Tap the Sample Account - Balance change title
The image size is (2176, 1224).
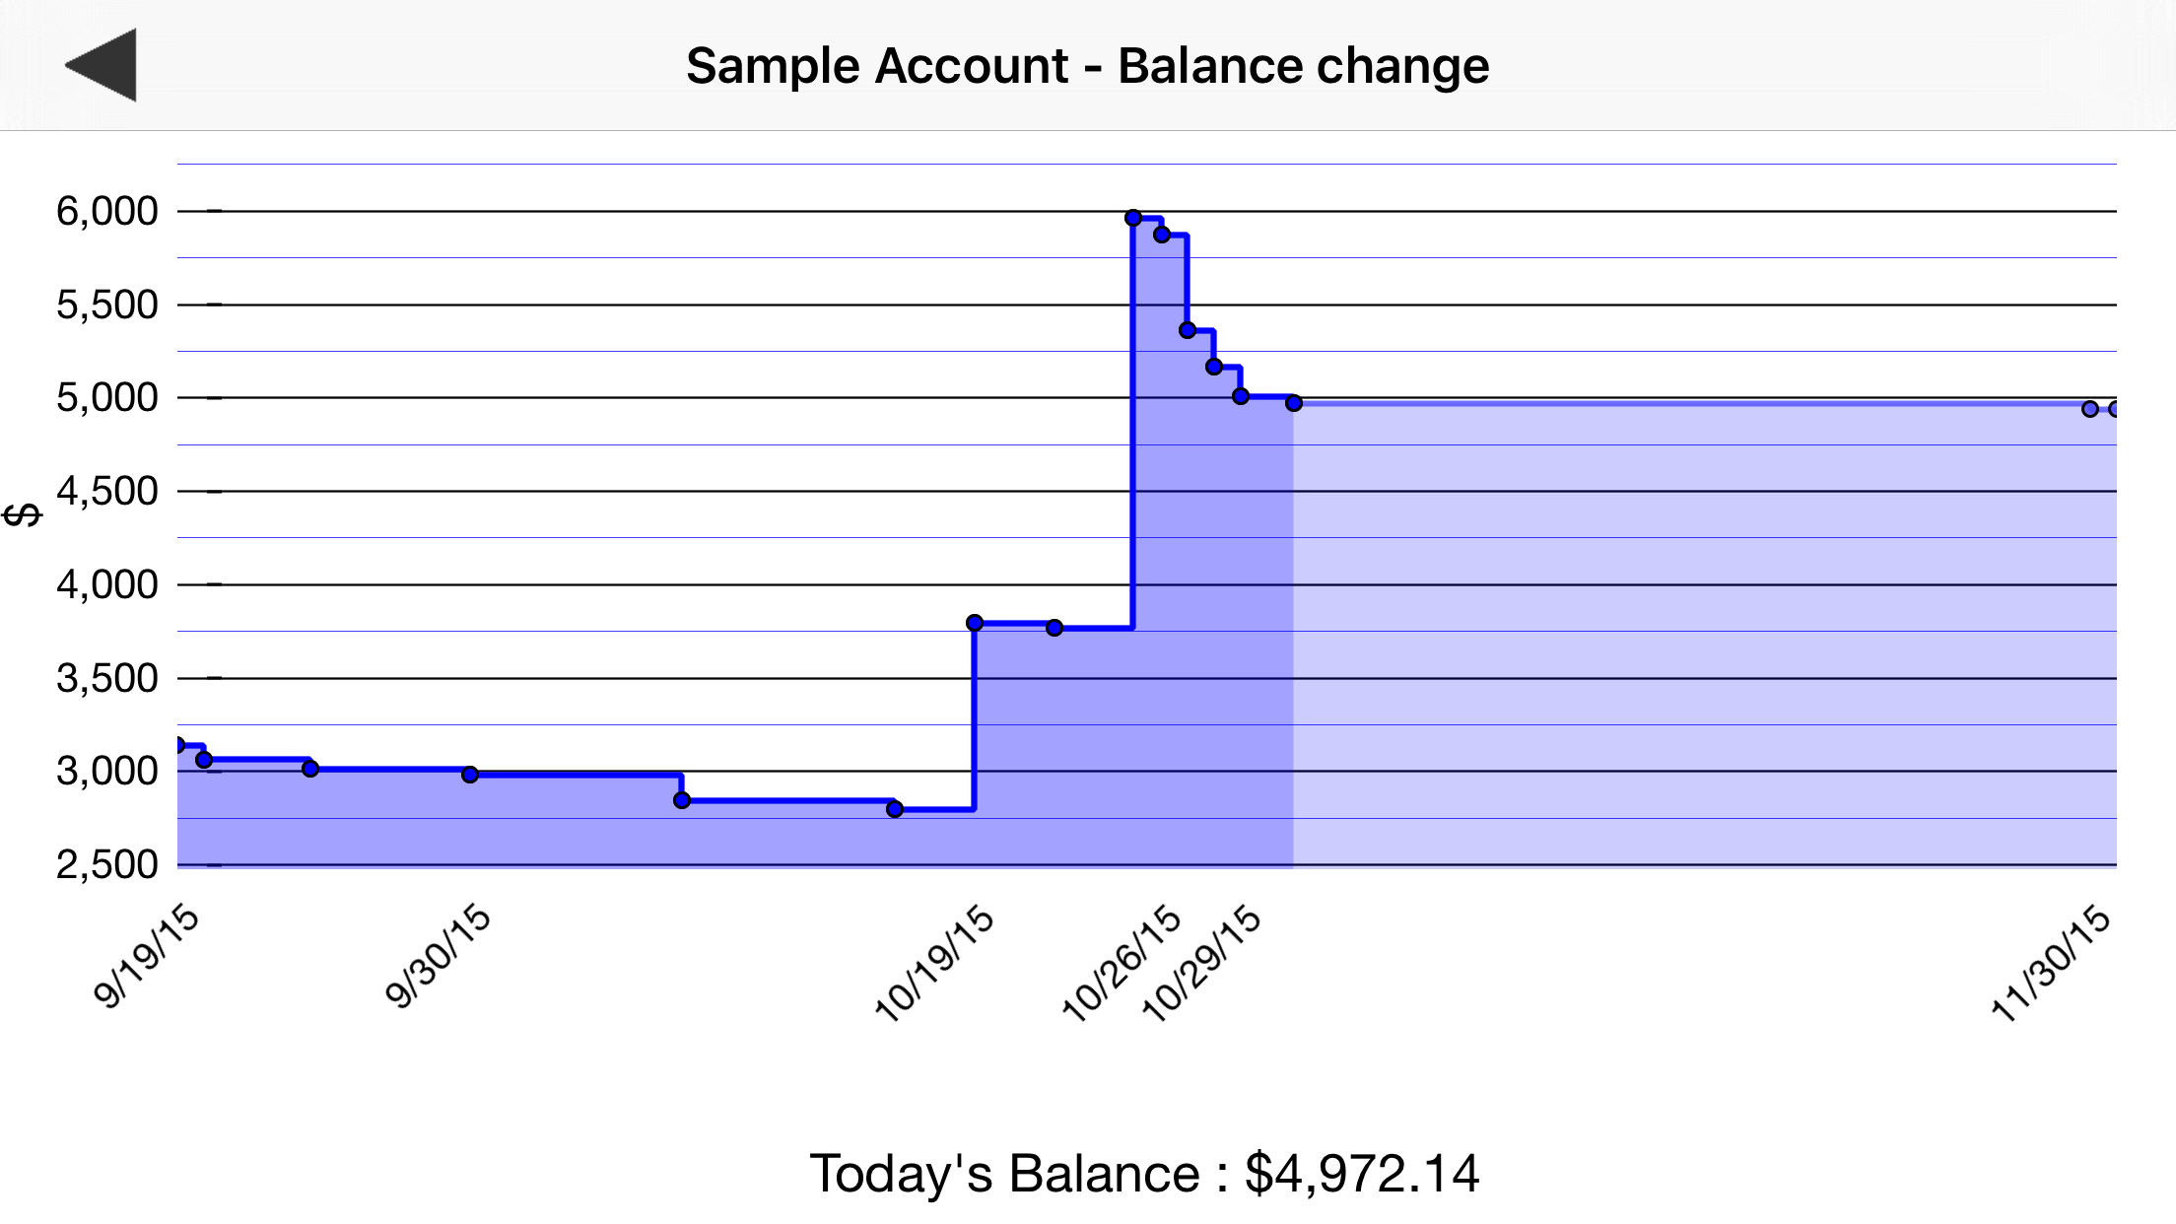point(1087,66)
